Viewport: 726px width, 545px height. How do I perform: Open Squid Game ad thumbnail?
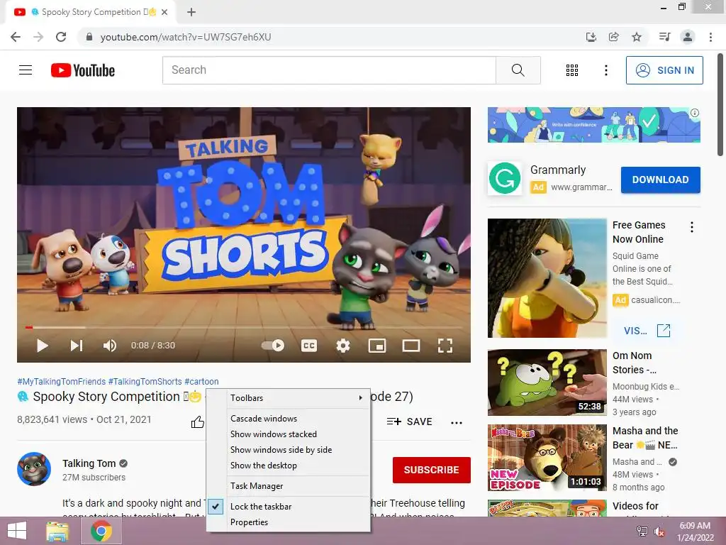[x=547, y=278]
